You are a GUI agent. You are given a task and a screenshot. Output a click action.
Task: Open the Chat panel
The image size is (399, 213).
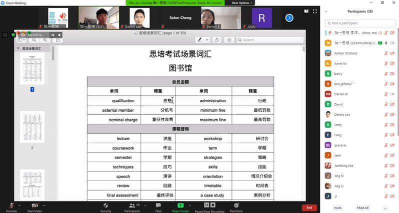click(158, 206)
